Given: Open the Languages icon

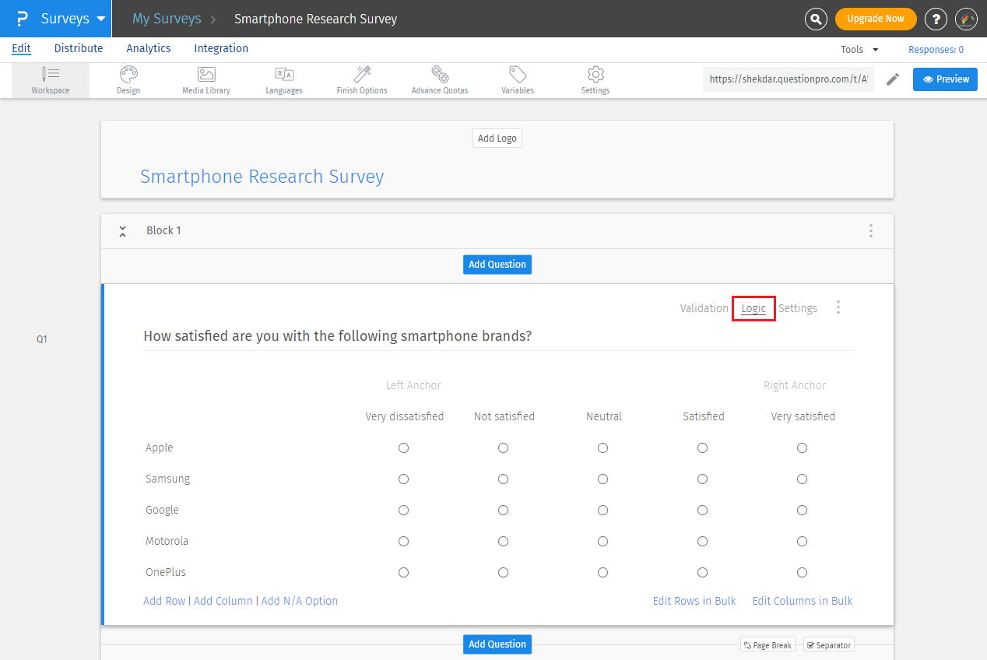Looking at the screenshot, I should coord(284,75).
